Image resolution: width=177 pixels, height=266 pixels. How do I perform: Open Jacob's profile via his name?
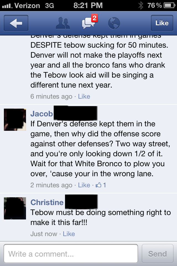42,114
